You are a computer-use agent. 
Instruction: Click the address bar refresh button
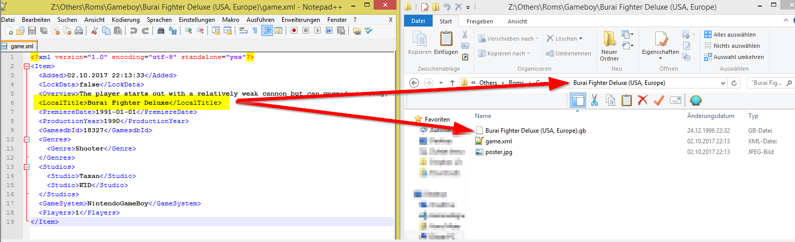[x=734, y=83]
